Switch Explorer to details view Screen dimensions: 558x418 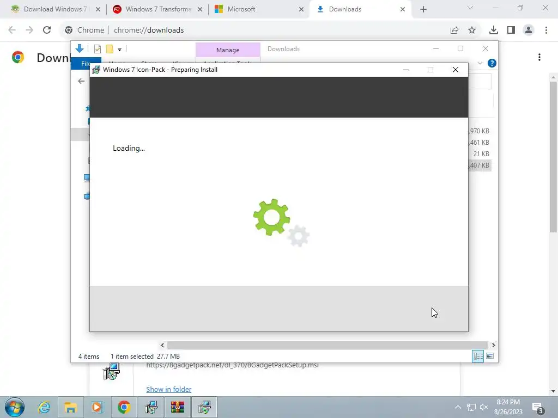(478, 356)
